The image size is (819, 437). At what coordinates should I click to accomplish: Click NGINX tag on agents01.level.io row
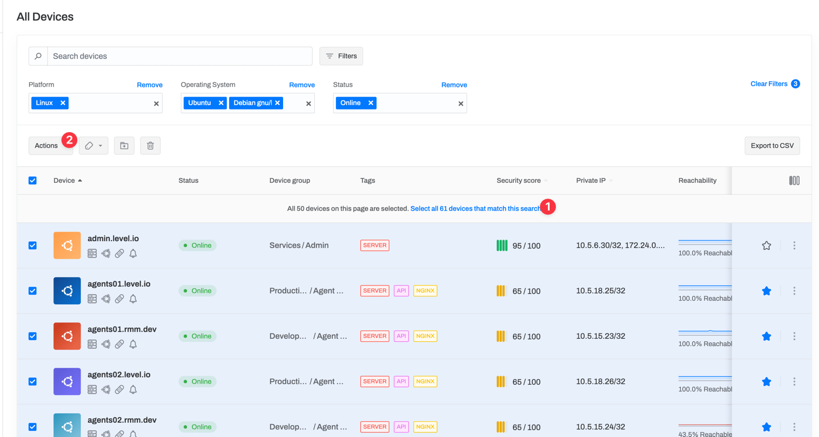[425, 291]
